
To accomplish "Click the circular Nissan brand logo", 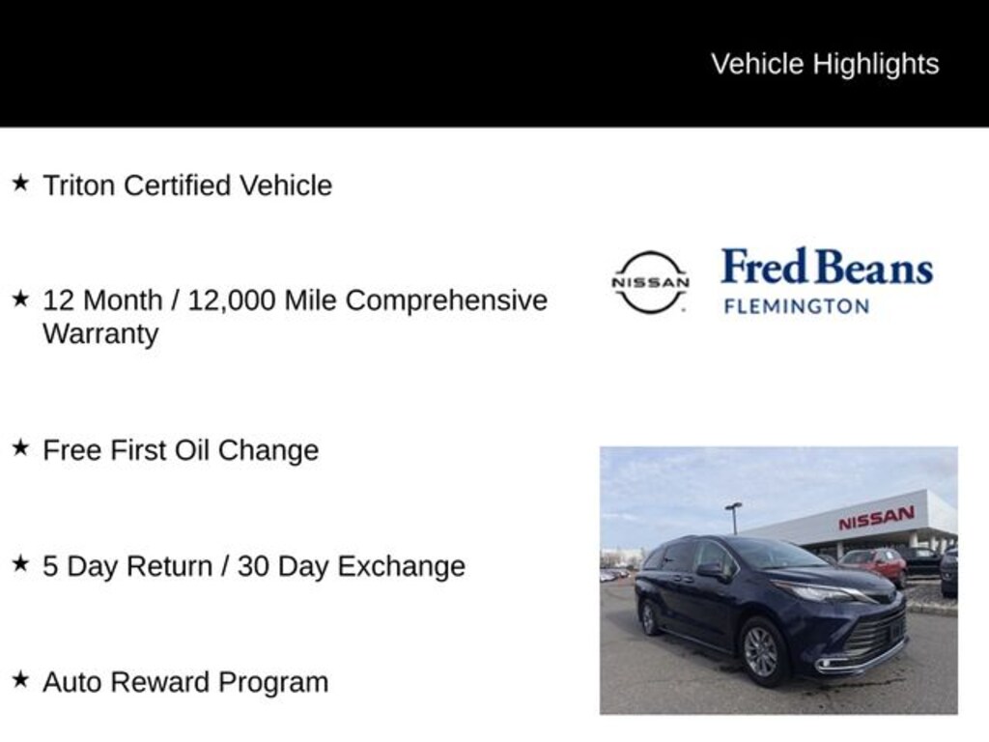I will tap(651, 282).
